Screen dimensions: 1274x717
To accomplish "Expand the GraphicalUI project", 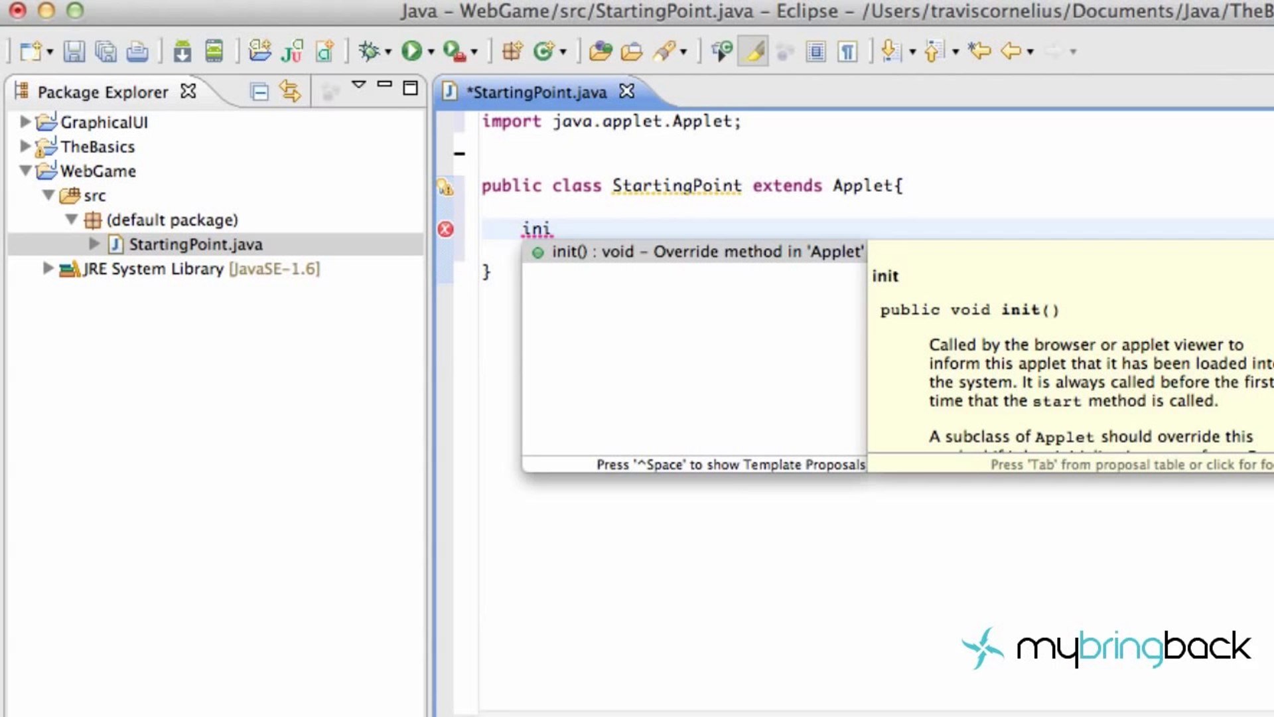I will (x=25, y=121).
